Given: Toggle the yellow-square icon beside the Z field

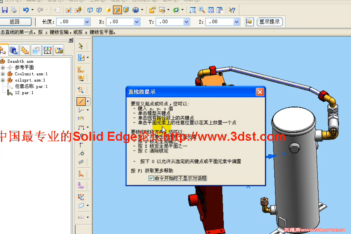Looking at the screenshot, I should (x=249, y=22).
